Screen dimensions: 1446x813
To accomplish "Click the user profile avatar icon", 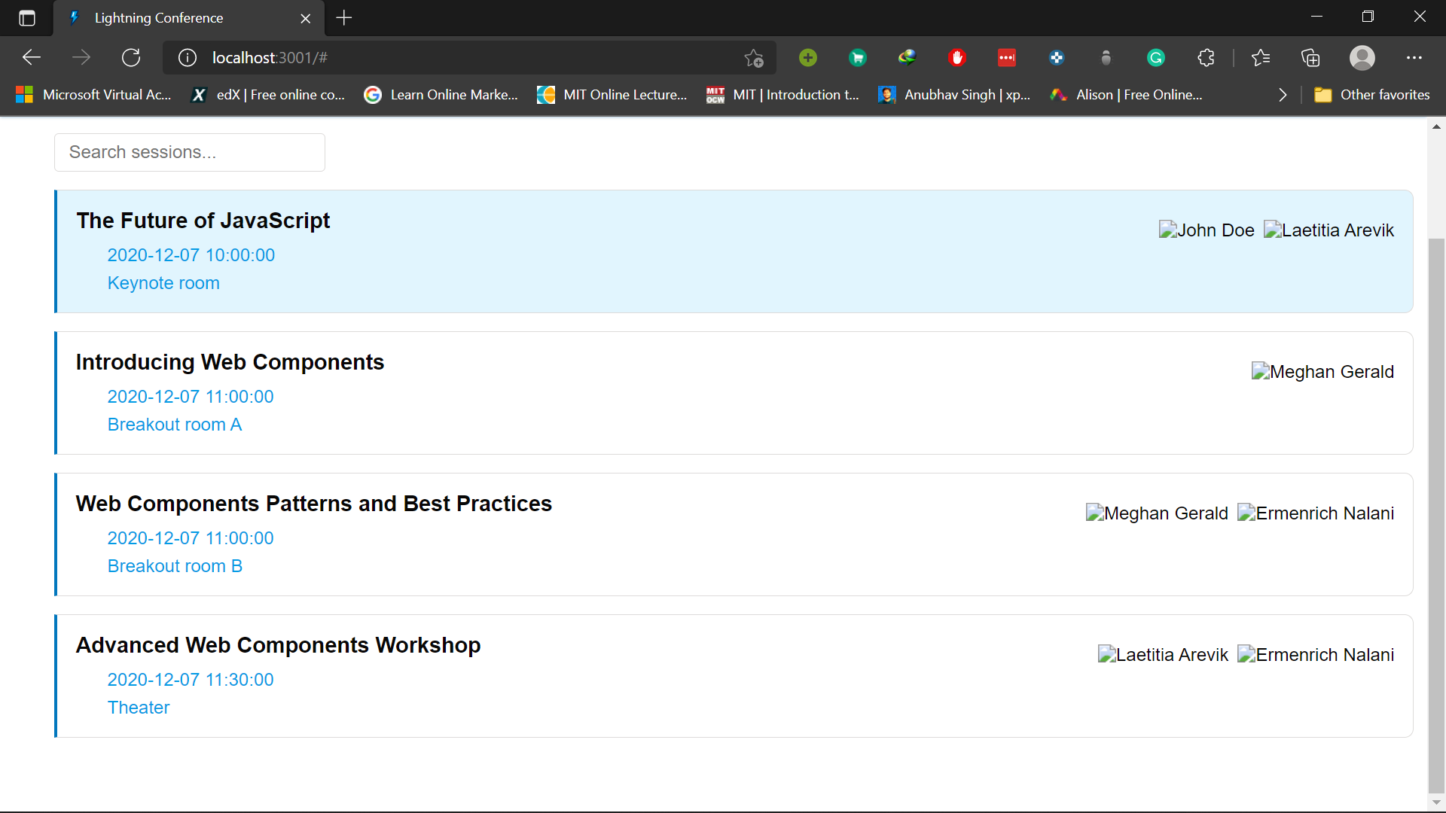I will [1362, 58].
